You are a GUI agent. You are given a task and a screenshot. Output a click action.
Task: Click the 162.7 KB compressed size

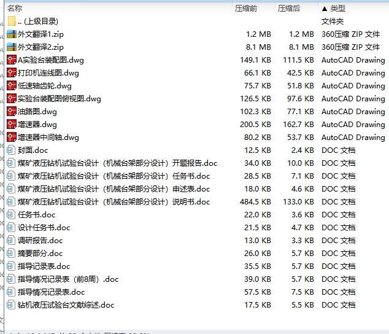(298, 125)
